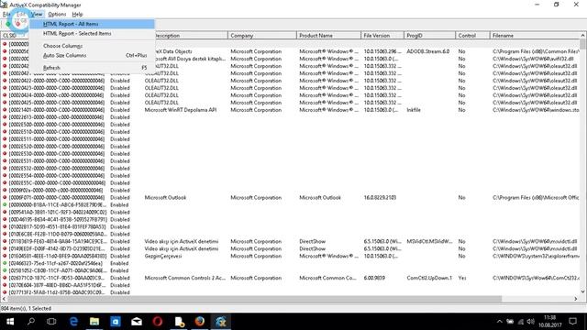This screenshot has width=587, height=330.
Task: Launch Microsoft Edge from taskbar
Action: 73,322
